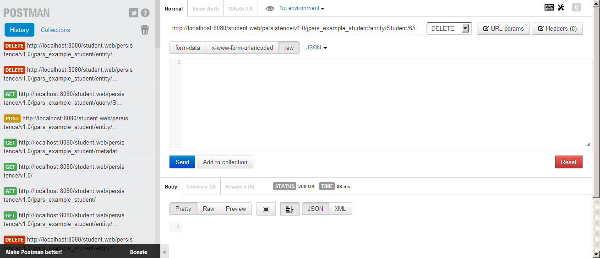Open settings wrench icon
This screenshot has height=258, width=600.
(x=561, y=7)
